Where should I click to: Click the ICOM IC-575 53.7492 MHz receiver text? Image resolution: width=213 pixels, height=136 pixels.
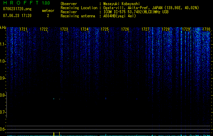[x=136, y=12]
